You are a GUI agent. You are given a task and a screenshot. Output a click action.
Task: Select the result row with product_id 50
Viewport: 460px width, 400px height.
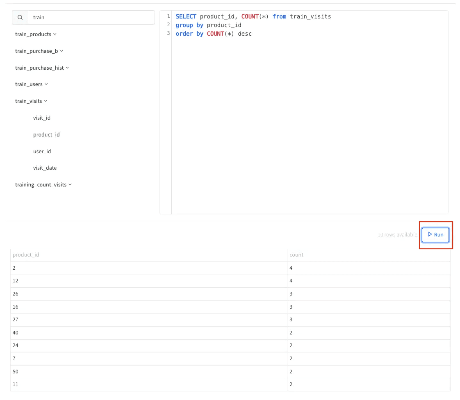coord(230,372)
